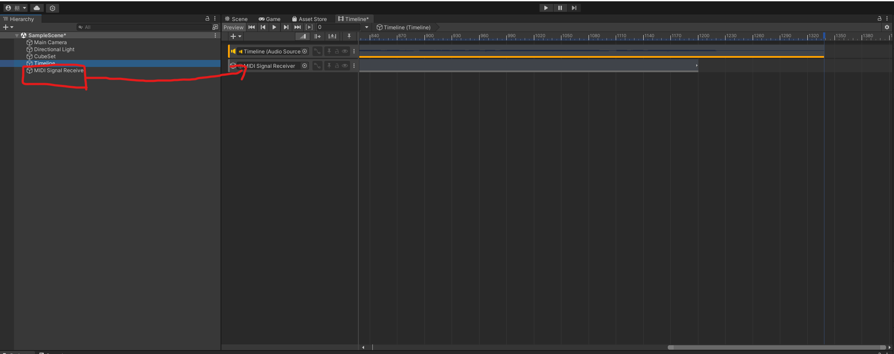Toggle the Hierarchy panel lock
This screenshot has height=354, width=894.
point(207,19)
